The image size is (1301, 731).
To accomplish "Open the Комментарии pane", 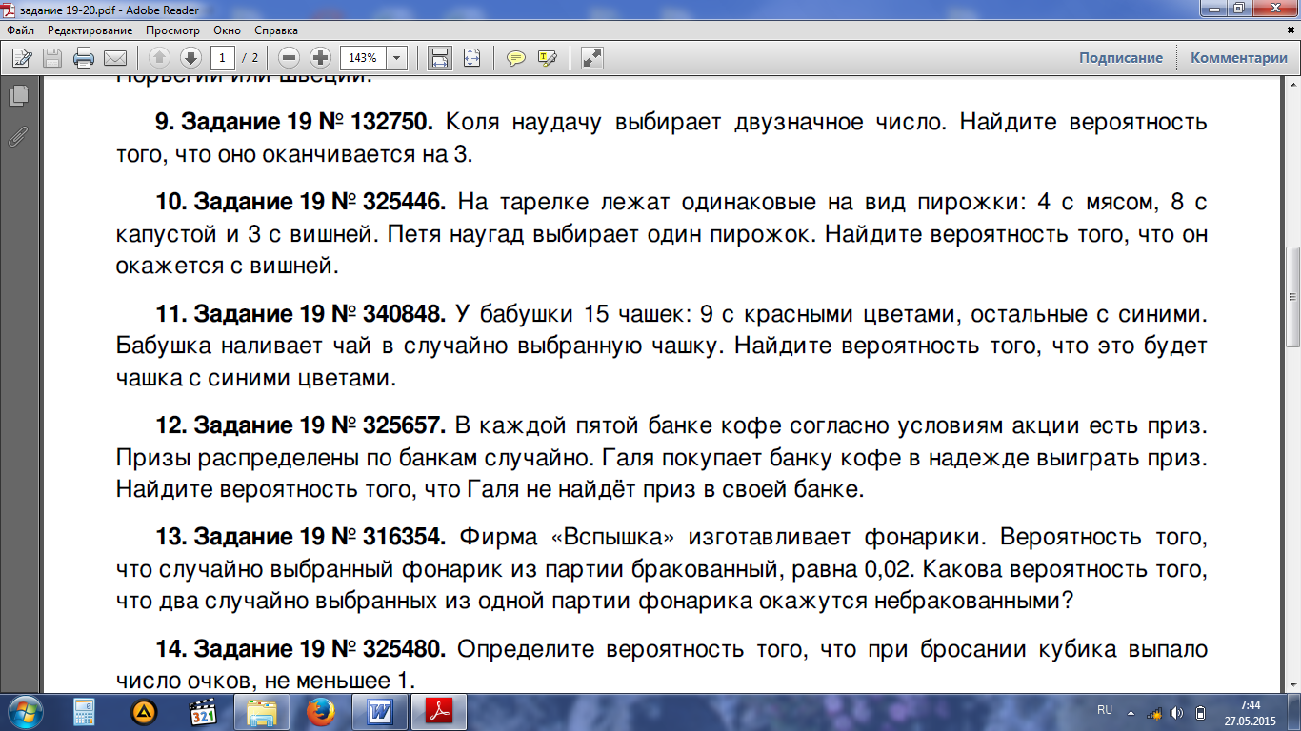I will click(1239, 57).
